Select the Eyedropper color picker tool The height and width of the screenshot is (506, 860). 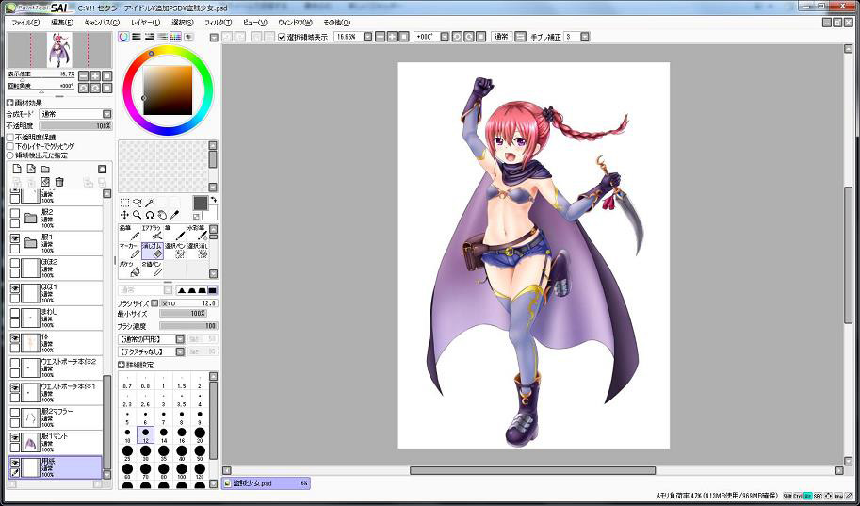pyautogui.click(x=174, y=215)
